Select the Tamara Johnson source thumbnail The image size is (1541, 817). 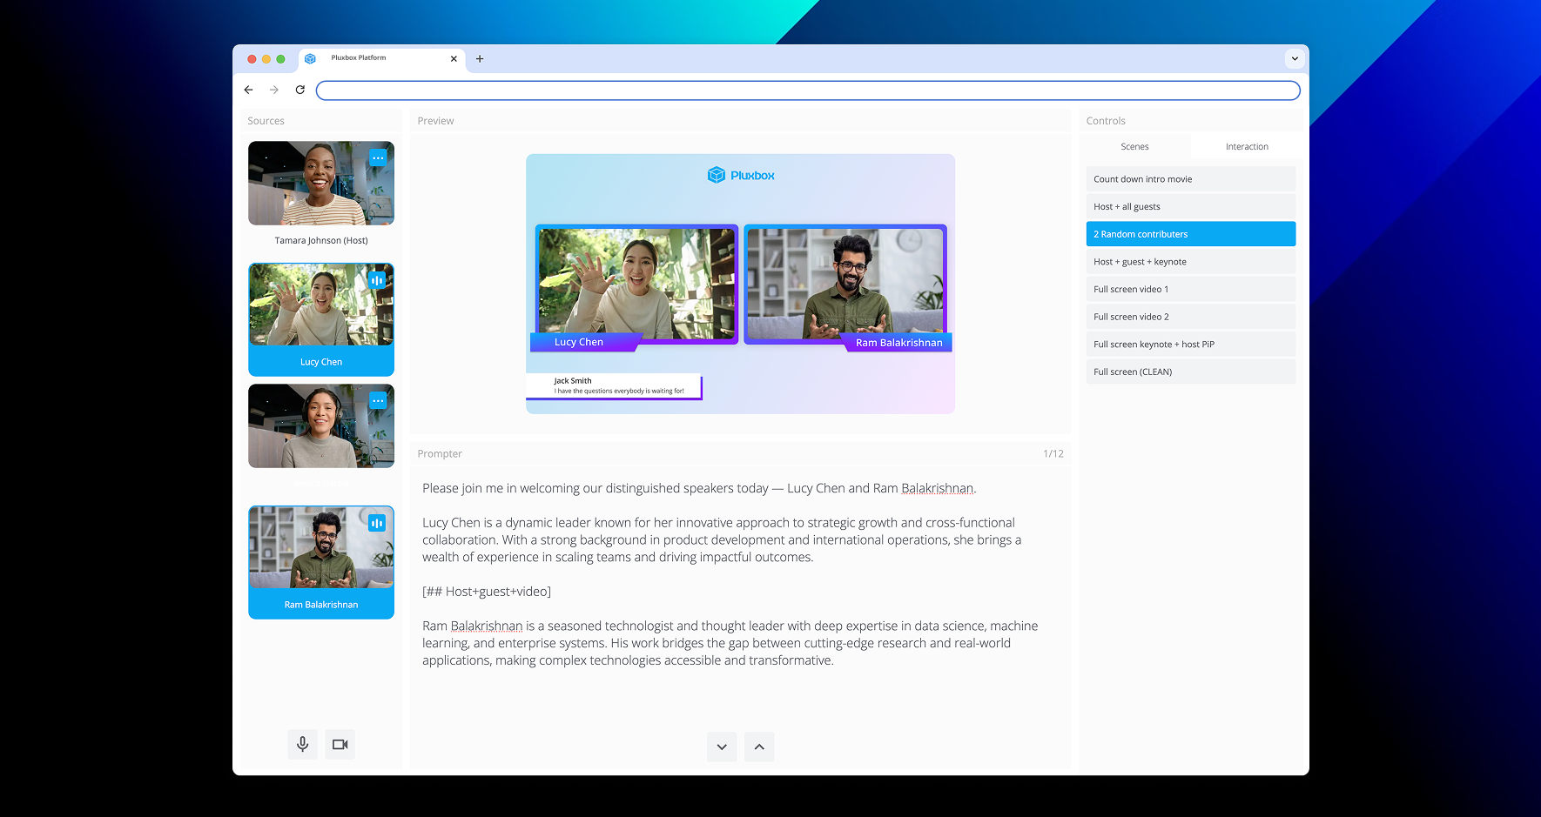click(320, 184)
